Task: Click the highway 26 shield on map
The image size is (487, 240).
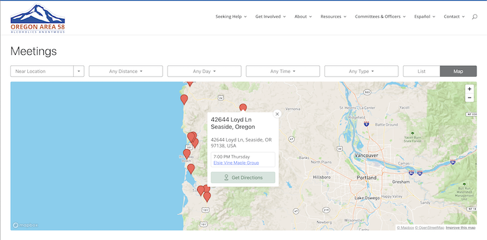Action: click(220, 97)
